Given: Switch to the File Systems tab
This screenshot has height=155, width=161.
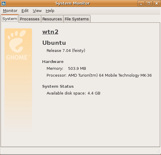Looking at the screenshot, I should tap(77, 19).
